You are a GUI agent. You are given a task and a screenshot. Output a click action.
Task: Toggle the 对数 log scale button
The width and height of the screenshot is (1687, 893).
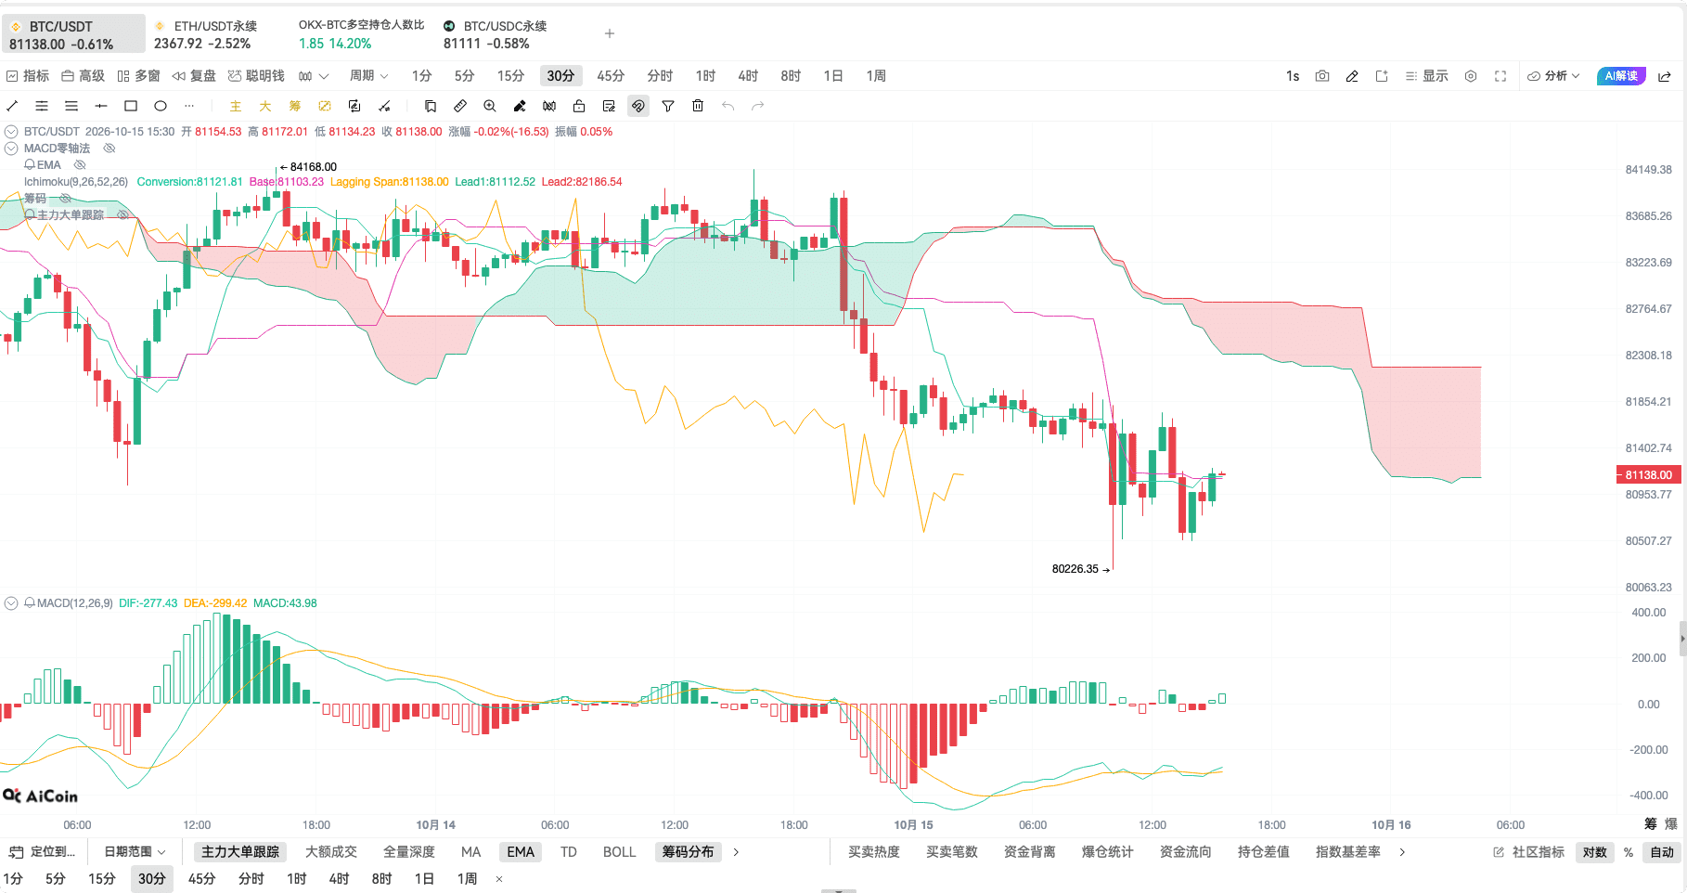1595,852
